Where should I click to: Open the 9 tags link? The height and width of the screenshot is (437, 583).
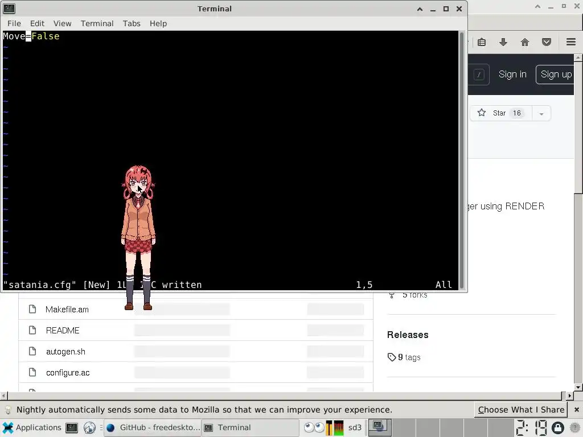point(409,357)
